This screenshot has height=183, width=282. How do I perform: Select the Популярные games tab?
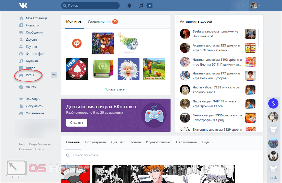tap(95, 142)
